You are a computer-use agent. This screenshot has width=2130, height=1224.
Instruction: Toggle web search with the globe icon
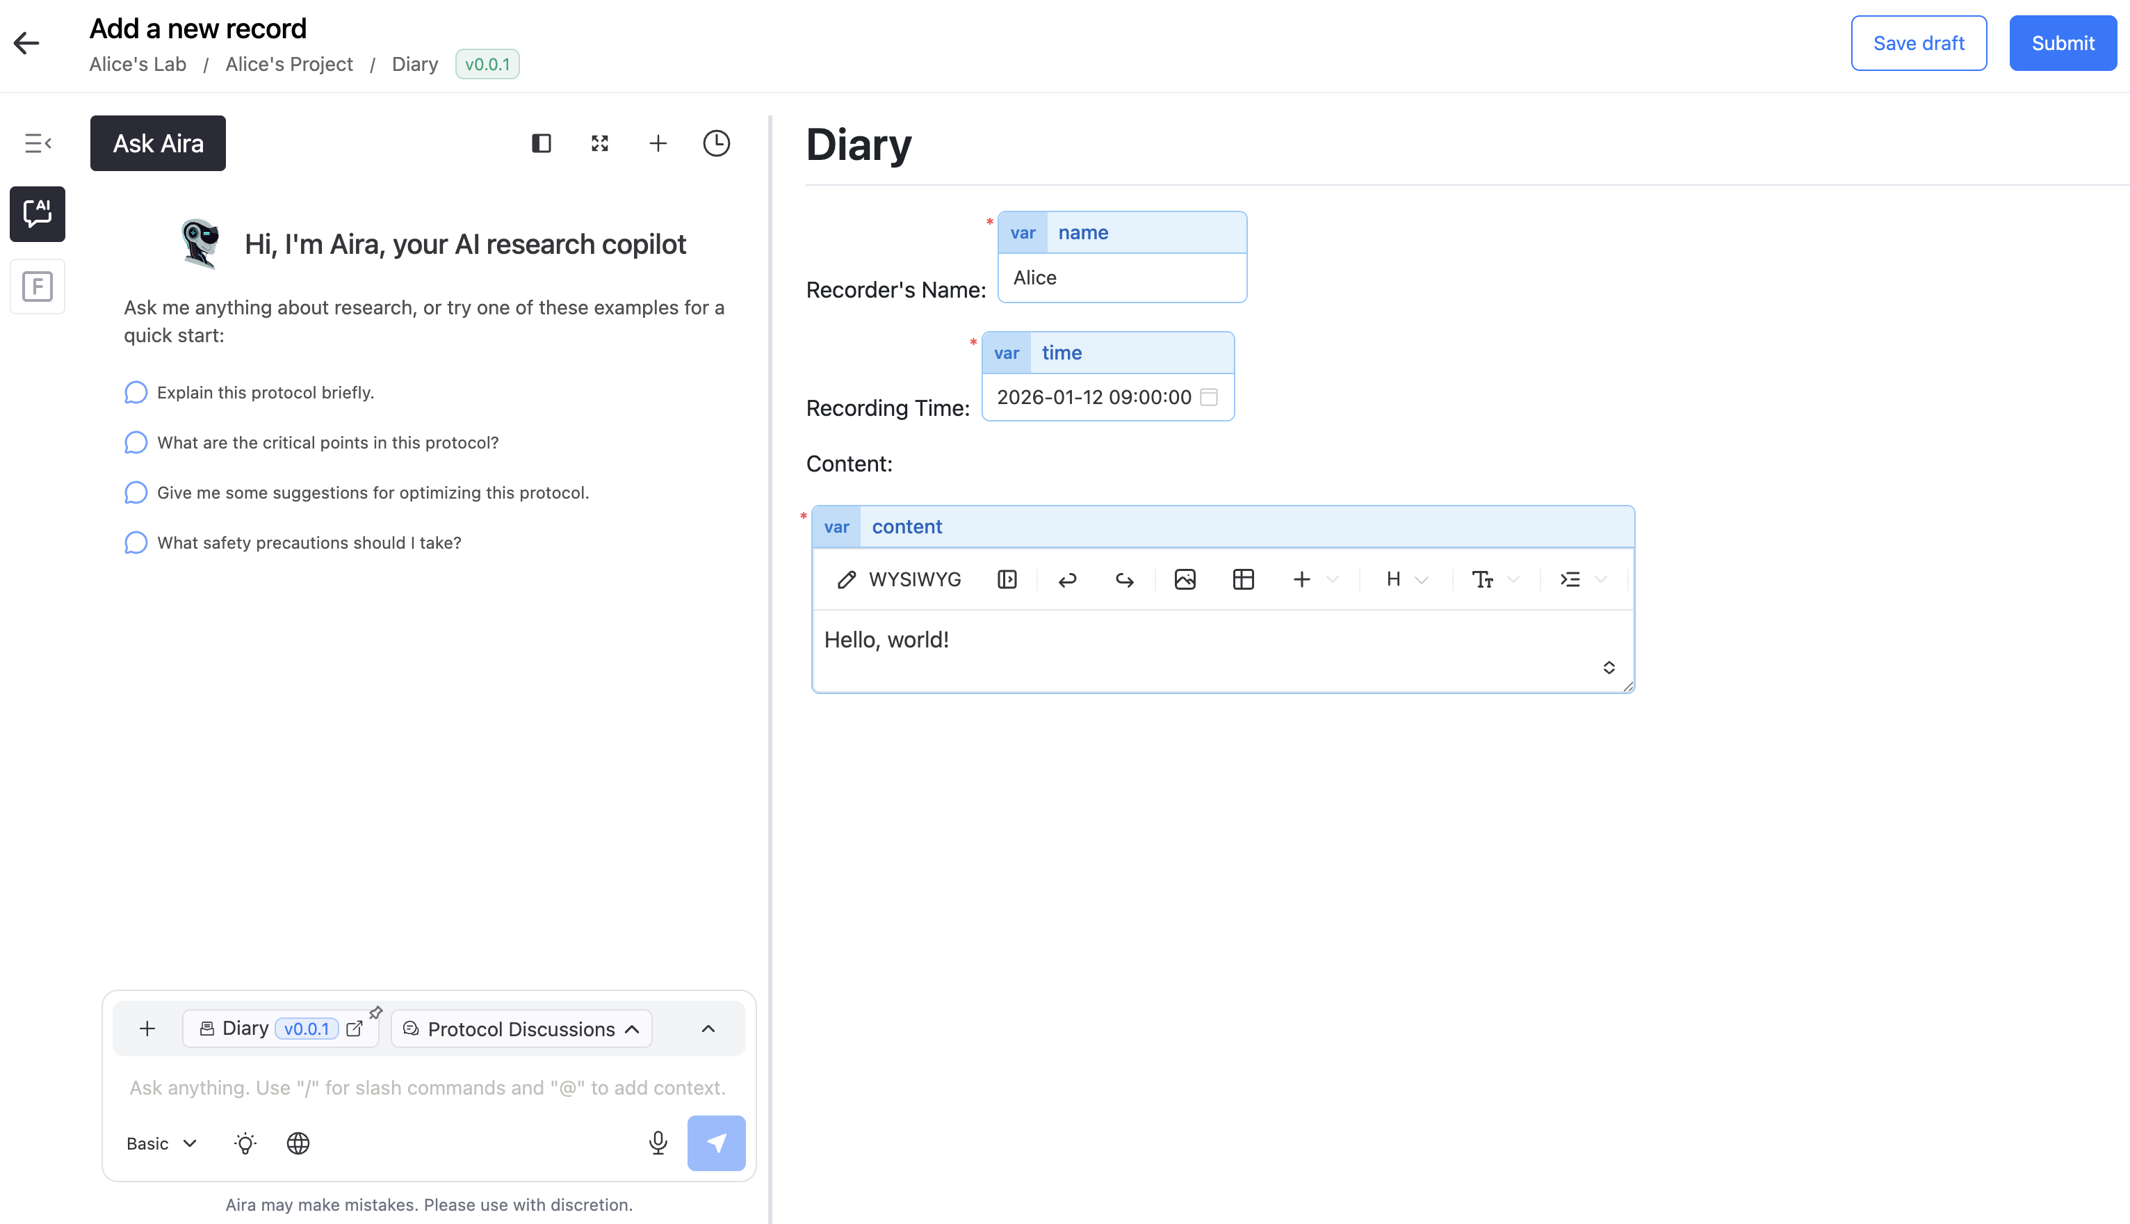click(x=298, y=1143)
